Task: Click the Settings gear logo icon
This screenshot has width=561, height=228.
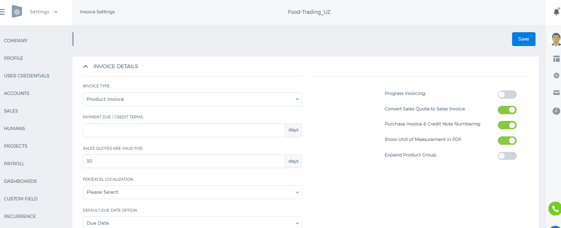Action: [x=17, y=12]
